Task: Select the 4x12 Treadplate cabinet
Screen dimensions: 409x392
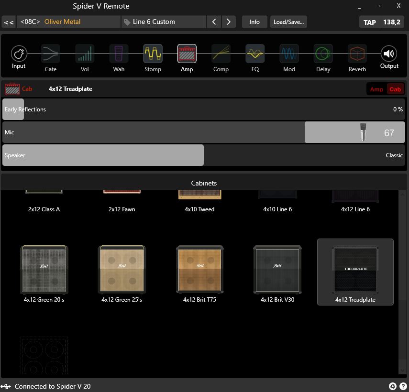Action: tap(355, 272)
